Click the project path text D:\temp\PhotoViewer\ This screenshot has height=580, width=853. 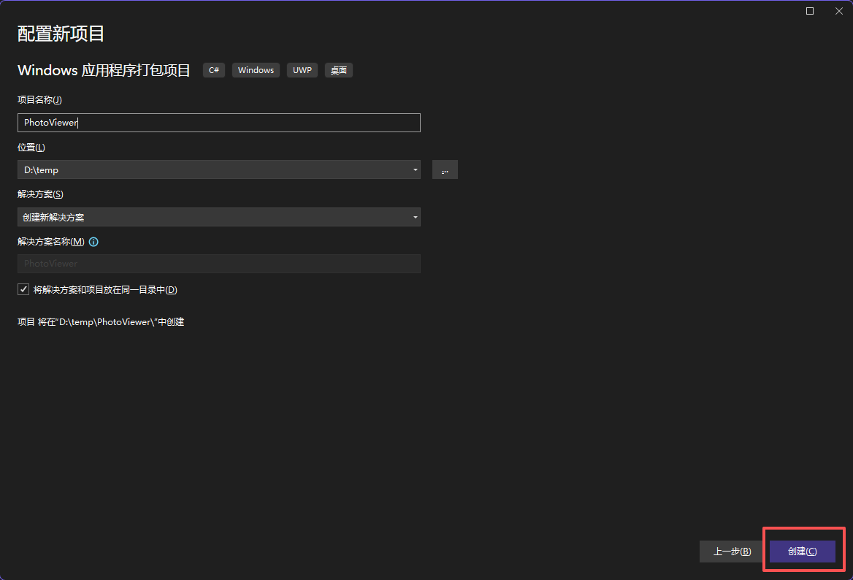[106, 322]
